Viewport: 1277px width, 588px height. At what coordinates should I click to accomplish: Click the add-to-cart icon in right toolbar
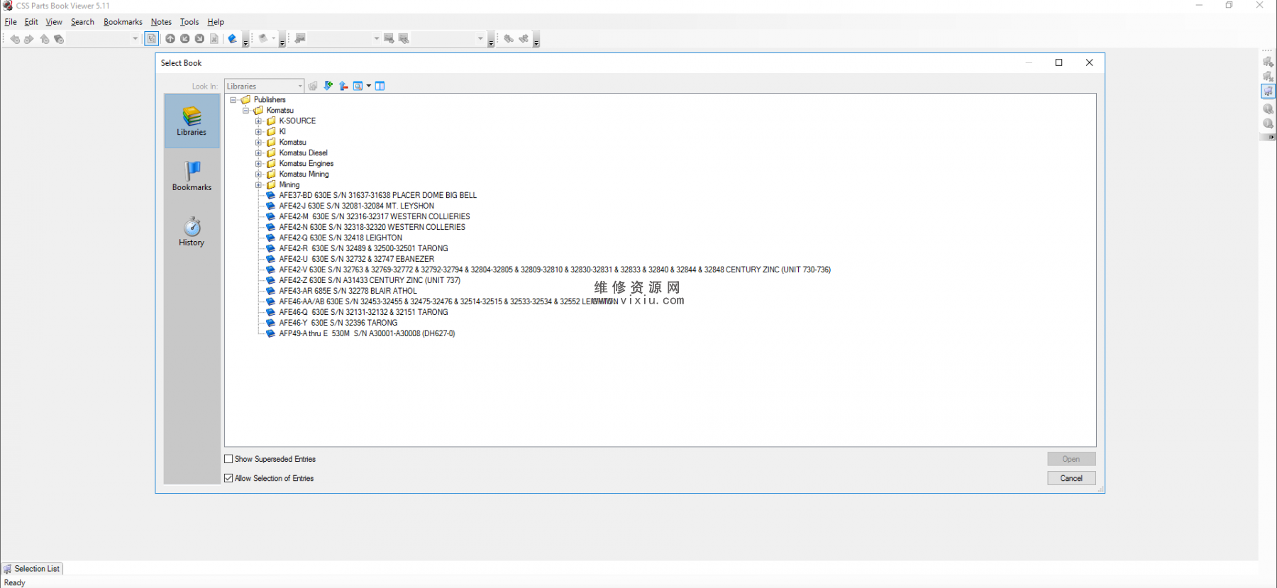(1268, 62)
